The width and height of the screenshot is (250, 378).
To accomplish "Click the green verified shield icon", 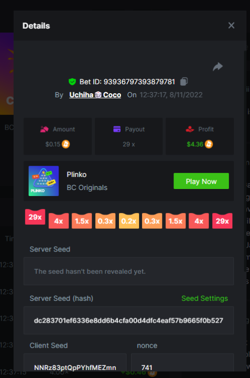I will point(72,82).
